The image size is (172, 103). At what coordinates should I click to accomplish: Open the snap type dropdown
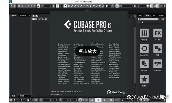point(125,6)
